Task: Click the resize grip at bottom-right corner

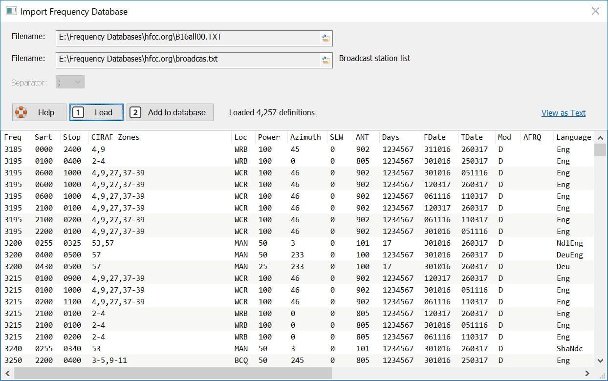Action: [x=603, y=376]
